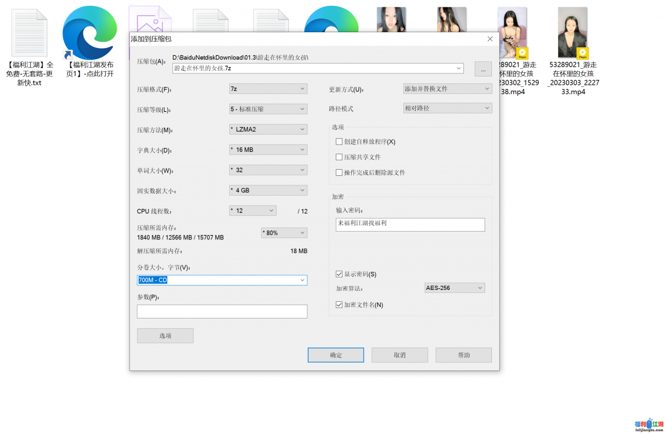This screenshot has height=435, width=667.
Task: Select the 福利江湖发布页1 Edge shortcut icon
Action: (x=90, y=33)
